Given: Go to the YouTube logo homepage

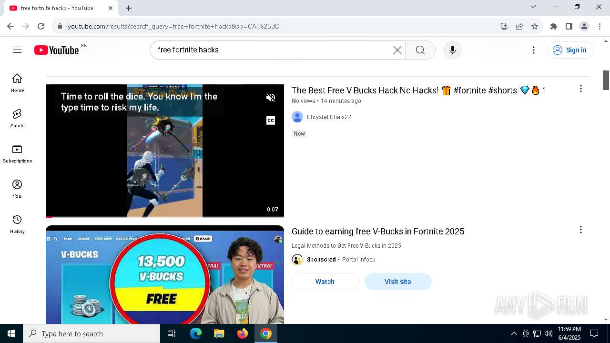Looking at the screenshot, I should coord(56,50).
